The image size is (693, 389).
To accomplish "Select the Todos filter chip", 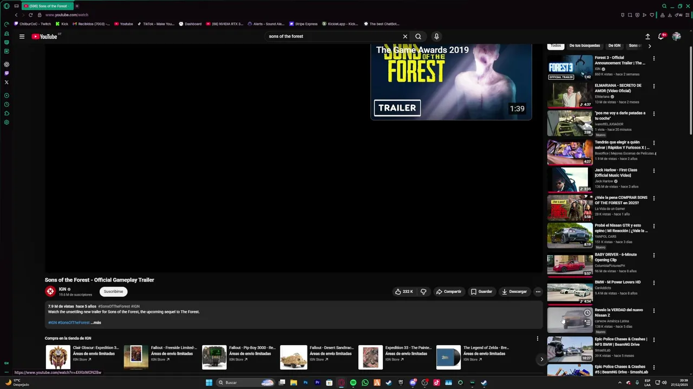I will click(x=556, y=45).
